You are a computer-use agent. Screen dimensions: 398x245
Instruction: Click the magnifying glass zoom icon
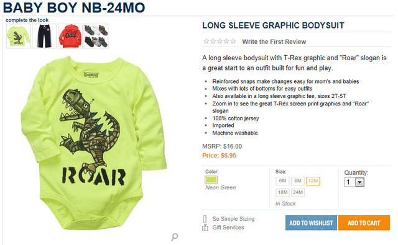point(174,237)
